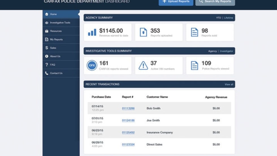
Task: Open My Reports in the sidebar
Action: tap(56, 40)
